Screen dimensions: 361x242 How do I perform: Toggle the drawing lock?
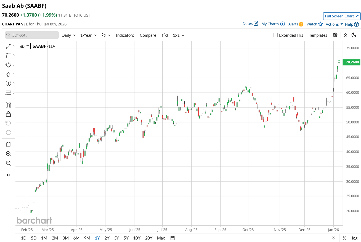tap(8, 114)
